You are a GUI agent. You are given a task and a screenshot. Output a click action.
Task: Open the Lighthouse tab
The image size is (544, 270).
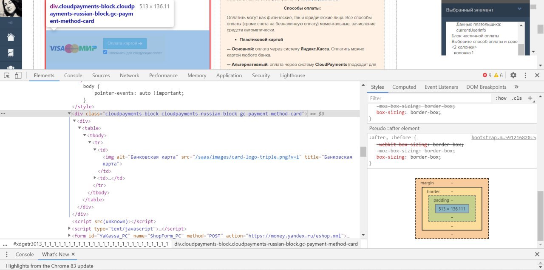(292, 75)
